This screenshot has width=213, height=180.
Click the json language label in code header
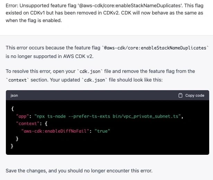14,95
